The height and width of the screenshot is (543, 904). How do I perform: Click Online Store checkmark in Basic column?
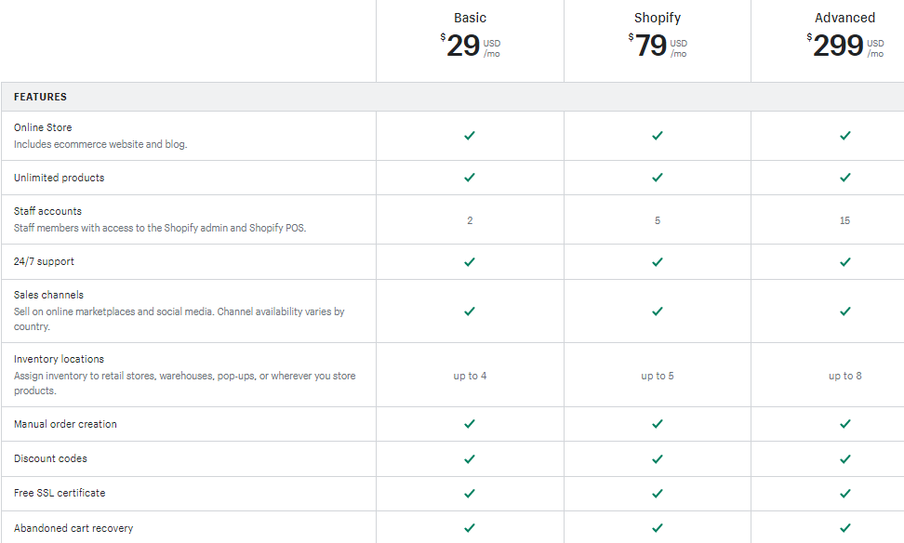[470, 136]
